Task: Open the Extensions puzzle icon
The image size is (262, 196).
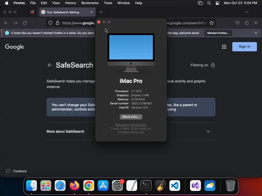Action: (247, 23)
